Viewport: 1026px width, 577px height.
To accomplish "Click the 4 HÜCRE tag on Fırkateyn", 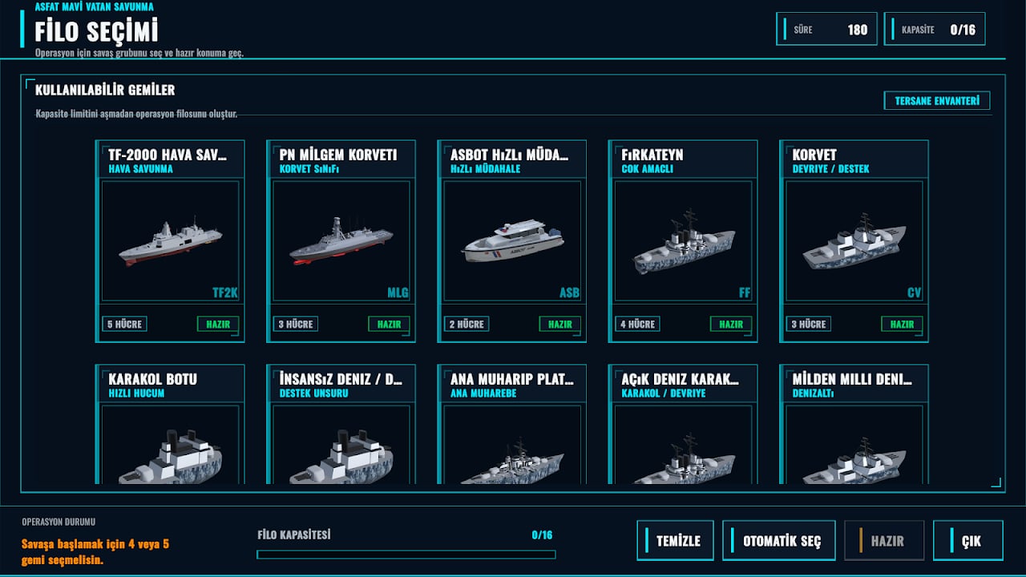I will click(638, 325).
